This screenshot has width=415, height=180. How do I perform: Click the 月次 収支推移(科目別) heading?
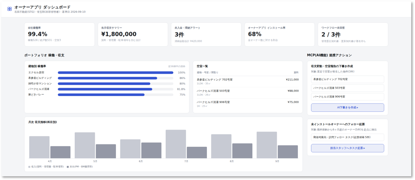43,122
